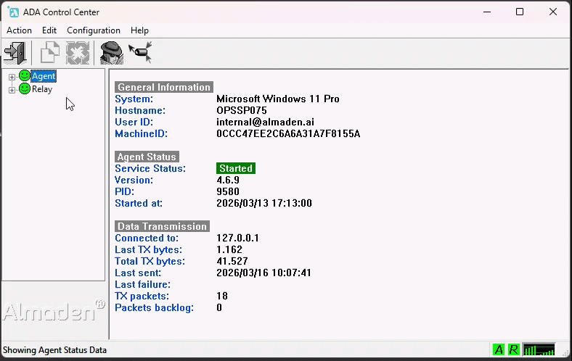The image size is (572, 361).
Task: Click the PID value 9580
Action: pos(228,191)
